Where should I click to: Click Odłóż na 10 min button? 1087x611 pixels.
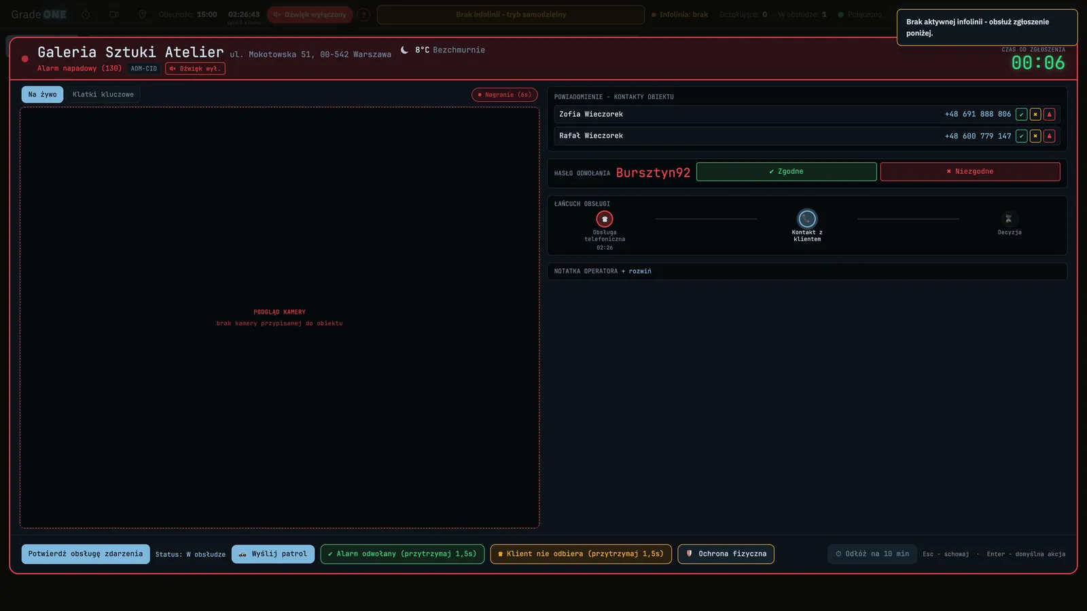pos(872,554)
